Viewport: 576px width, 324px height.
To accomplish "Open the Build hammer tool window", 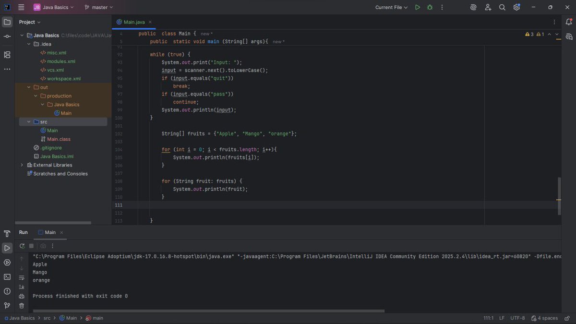I will tap(7, 234).
